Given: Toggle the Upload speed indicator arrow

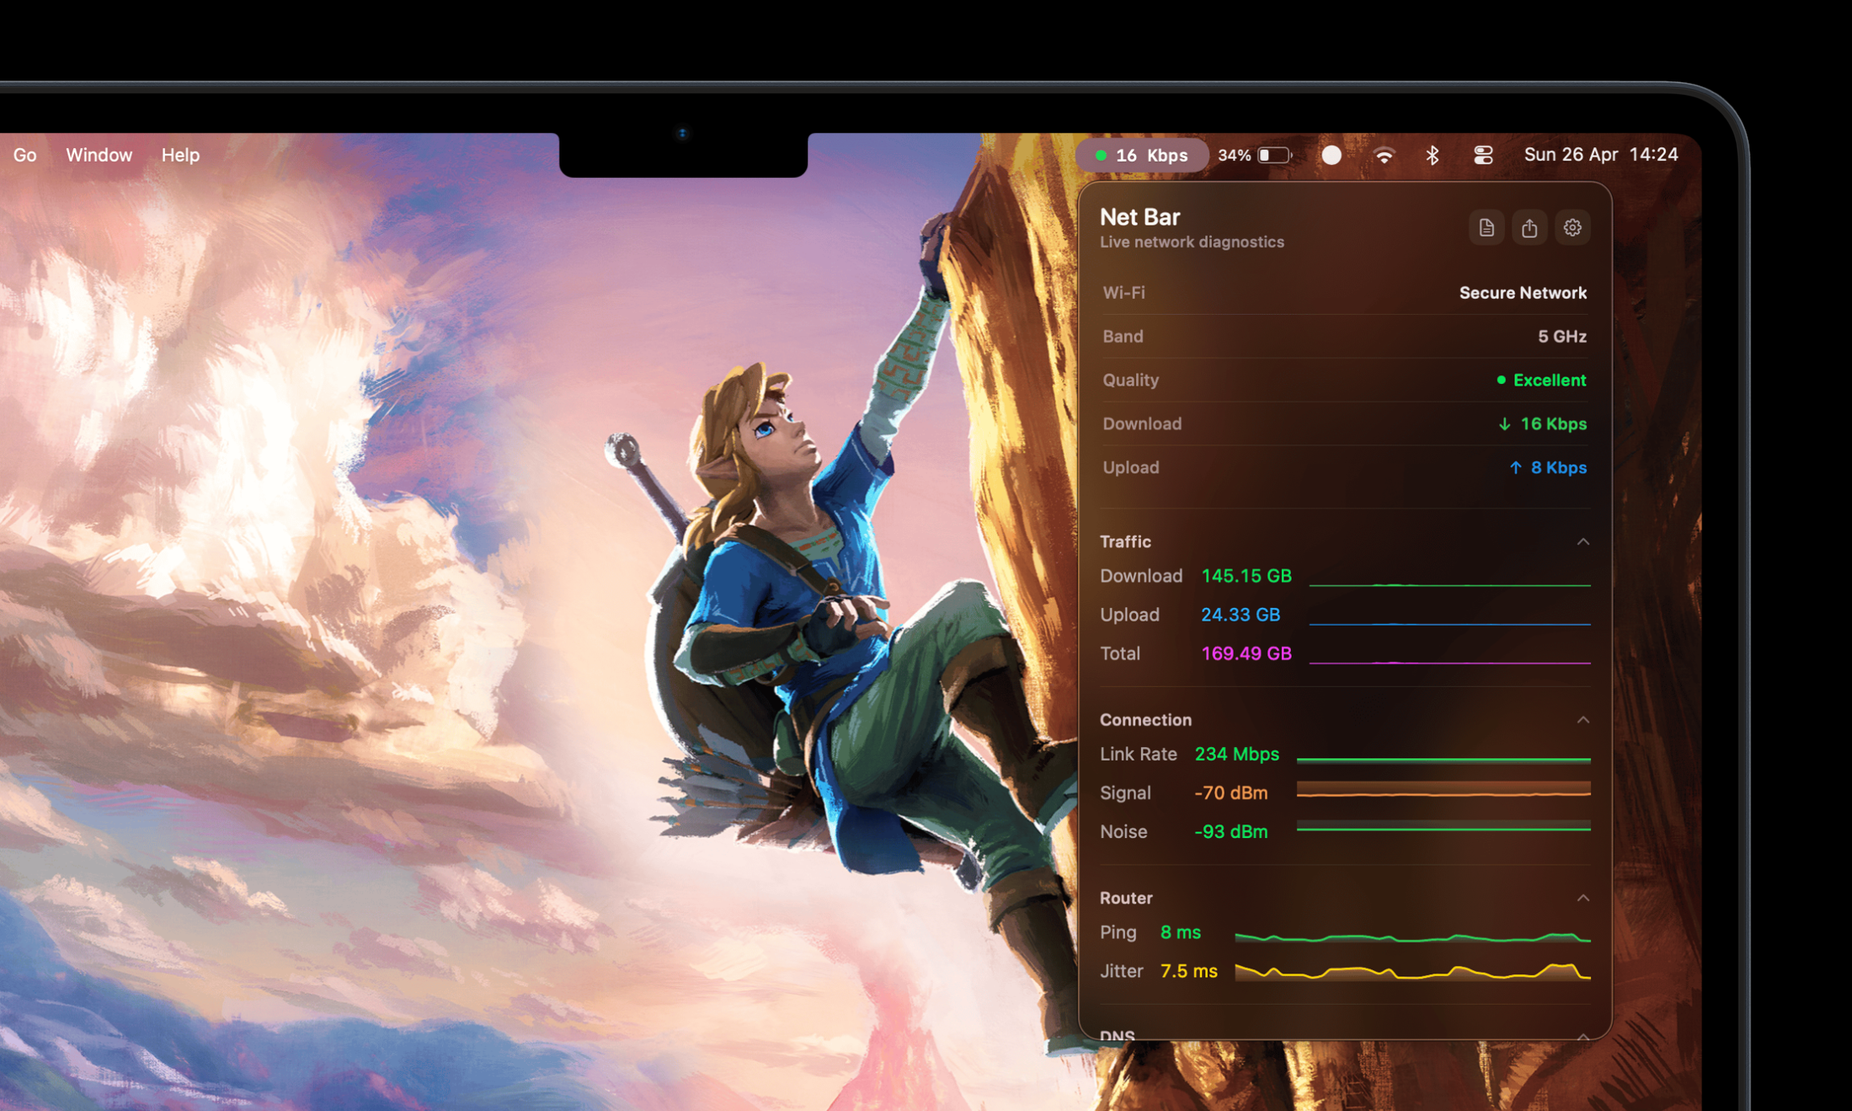Looking at the screenshot, I should pyautogui.click(x=1515, y=468).
